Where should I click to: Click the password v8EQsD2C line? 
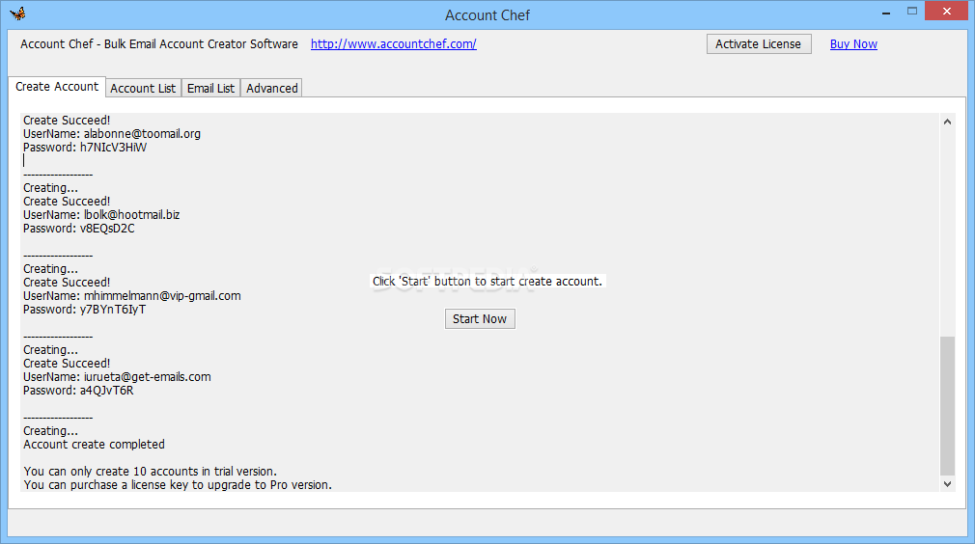click(79, 229)
